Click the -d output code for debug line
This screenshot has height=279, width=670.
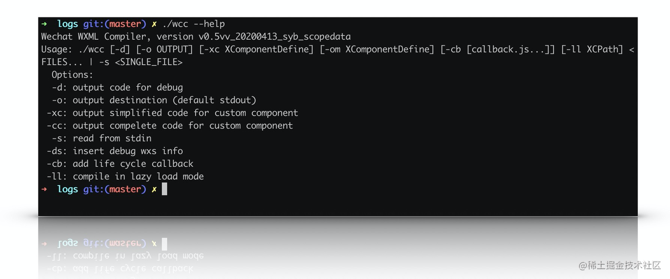tap(117, 88)
